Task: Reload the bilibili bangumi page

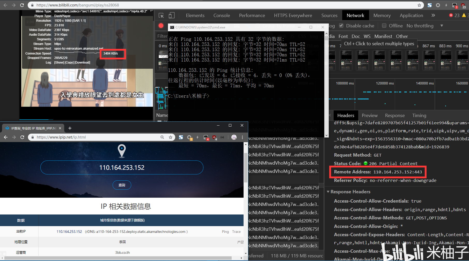Action: click(22, 5)
